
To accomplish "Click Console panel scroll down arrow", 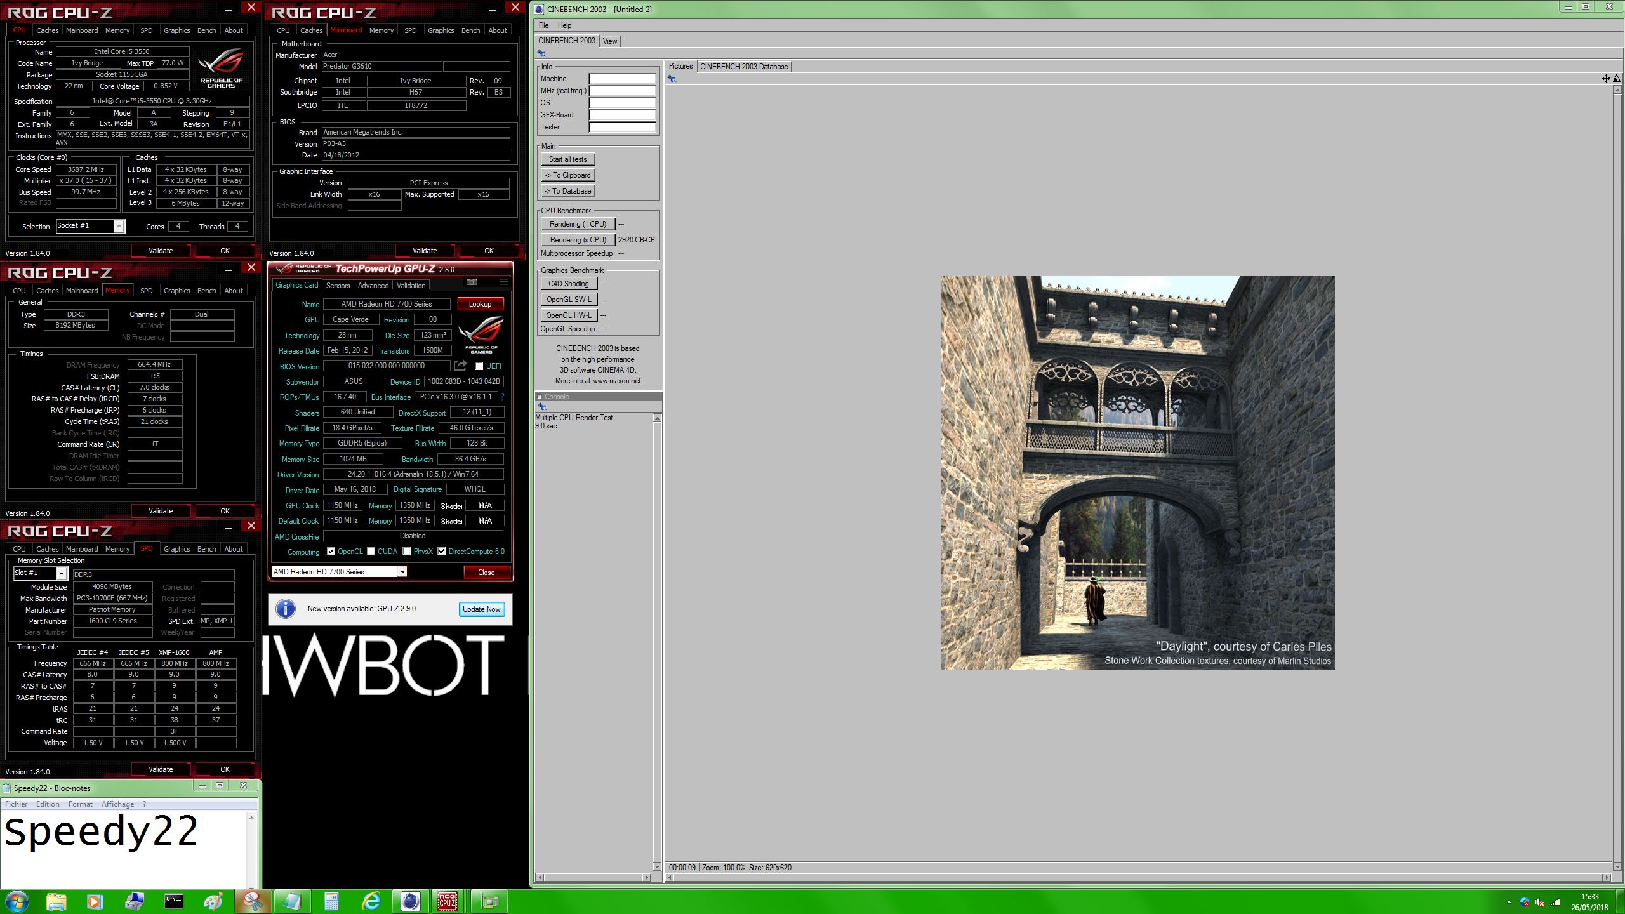I will [657, 866].
